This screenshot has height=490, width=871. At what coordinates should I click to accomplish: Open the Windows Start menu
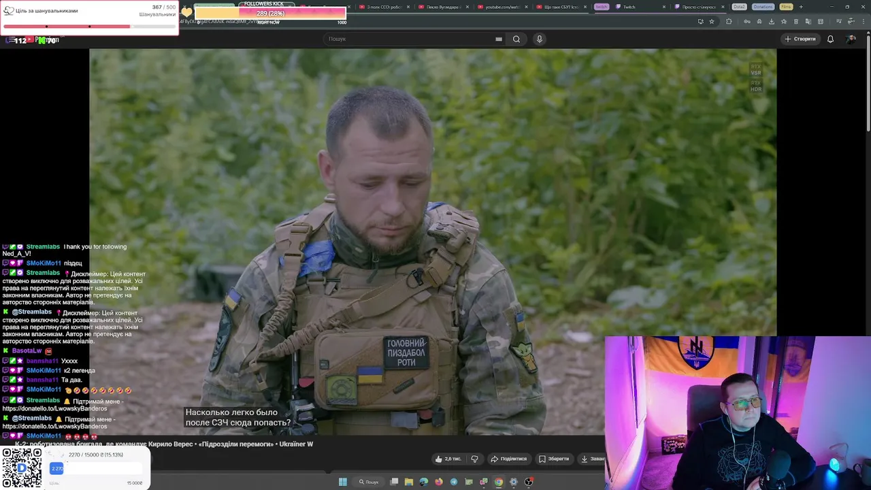[343, 482]
